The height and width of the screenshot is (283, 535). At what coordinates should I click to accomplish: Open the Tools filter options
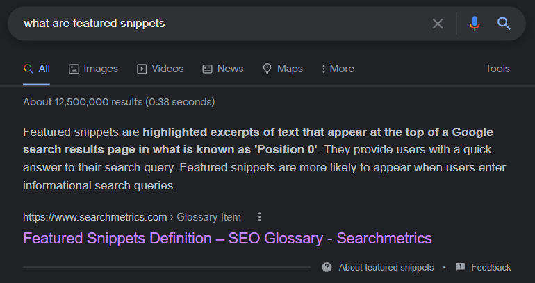(x=497, y=69)
